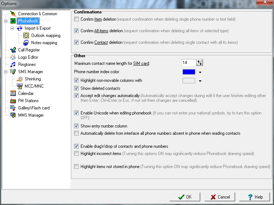
Task: Open the Connection & Common settings page
Action: 38,14
